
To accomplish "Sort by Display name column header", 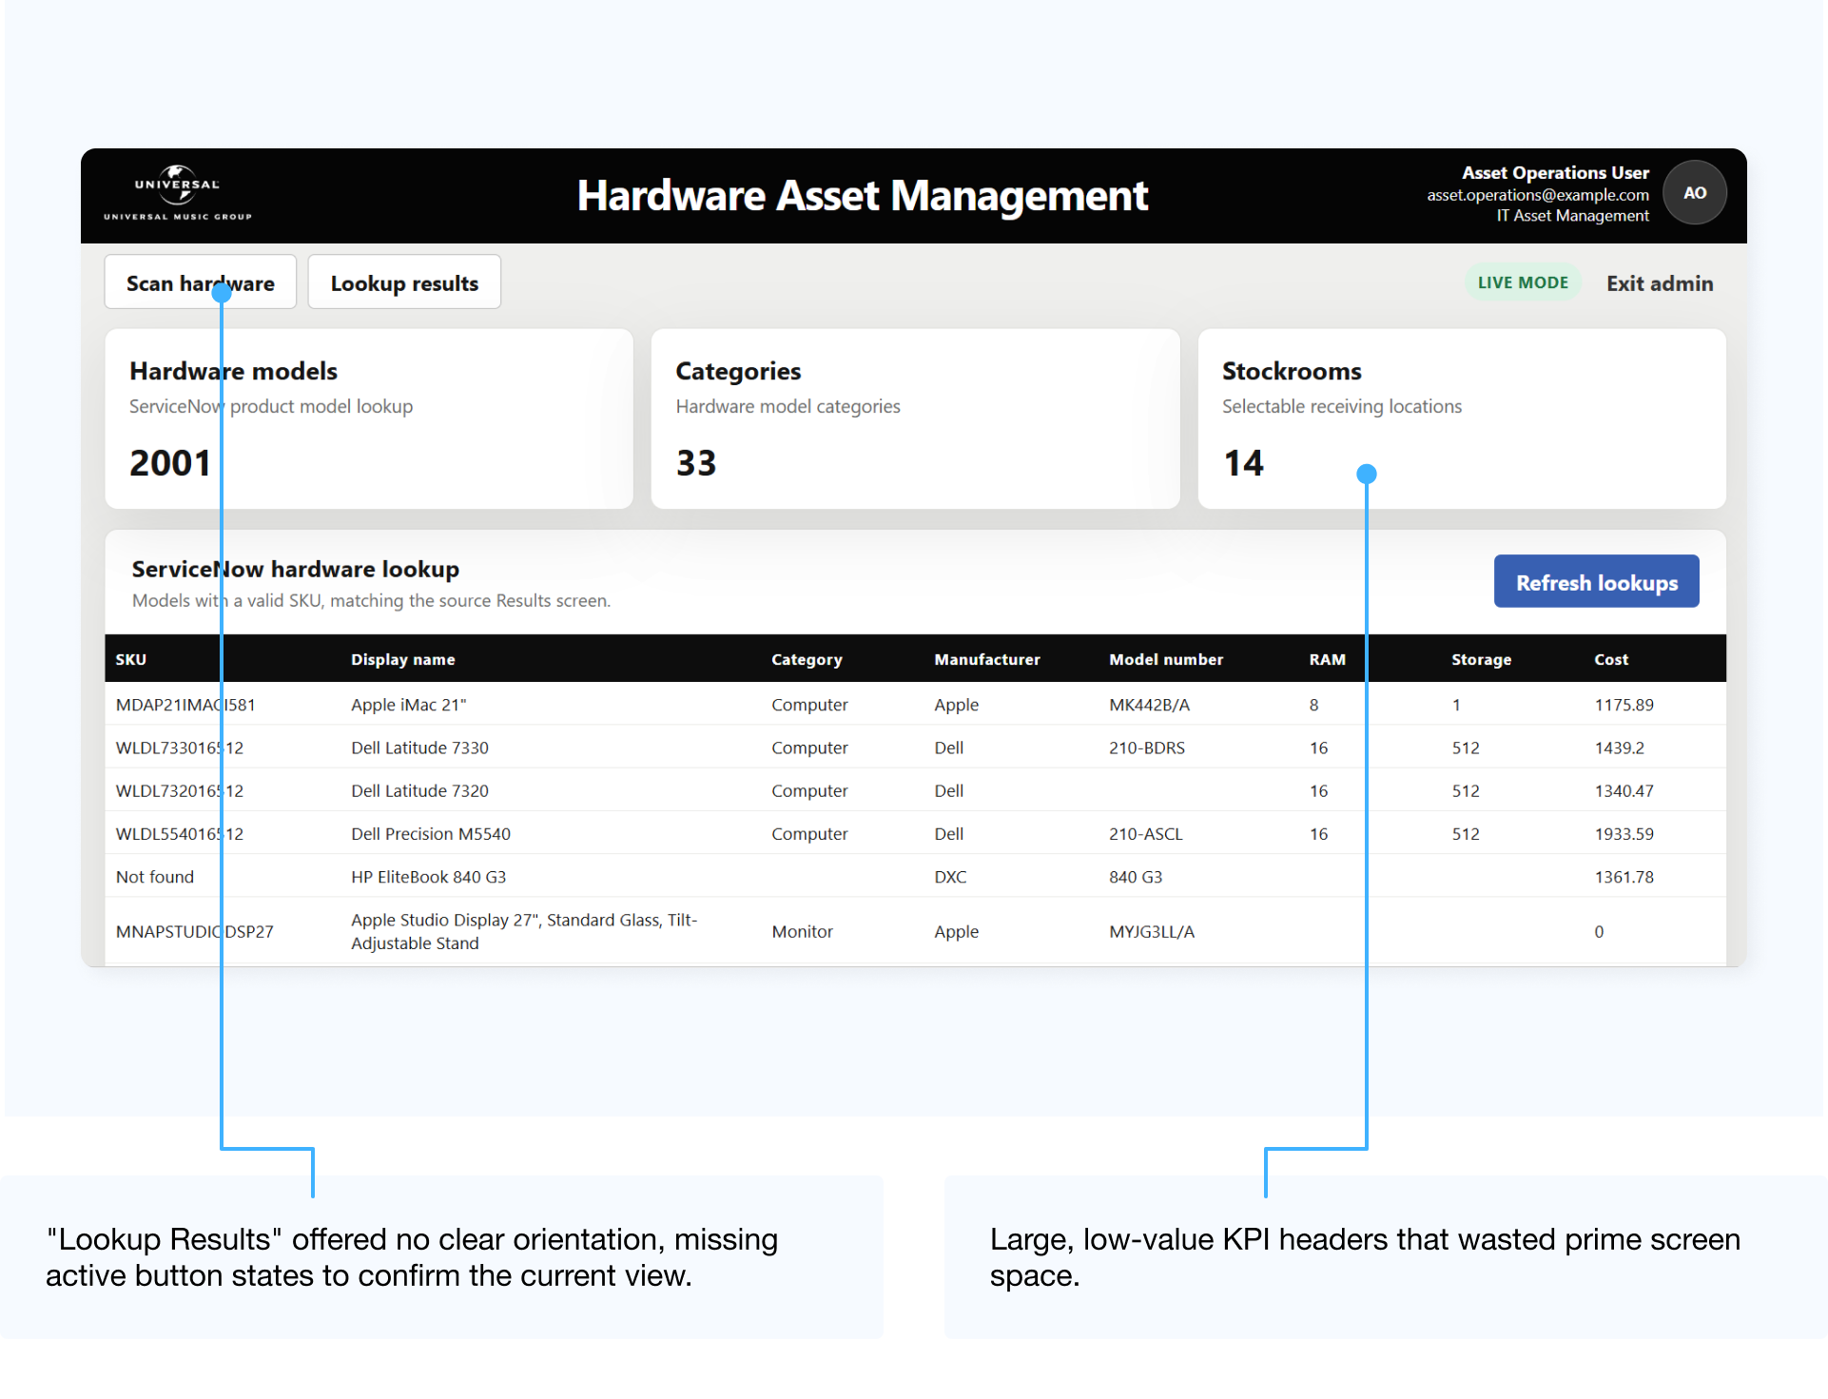I will [402, 659].
